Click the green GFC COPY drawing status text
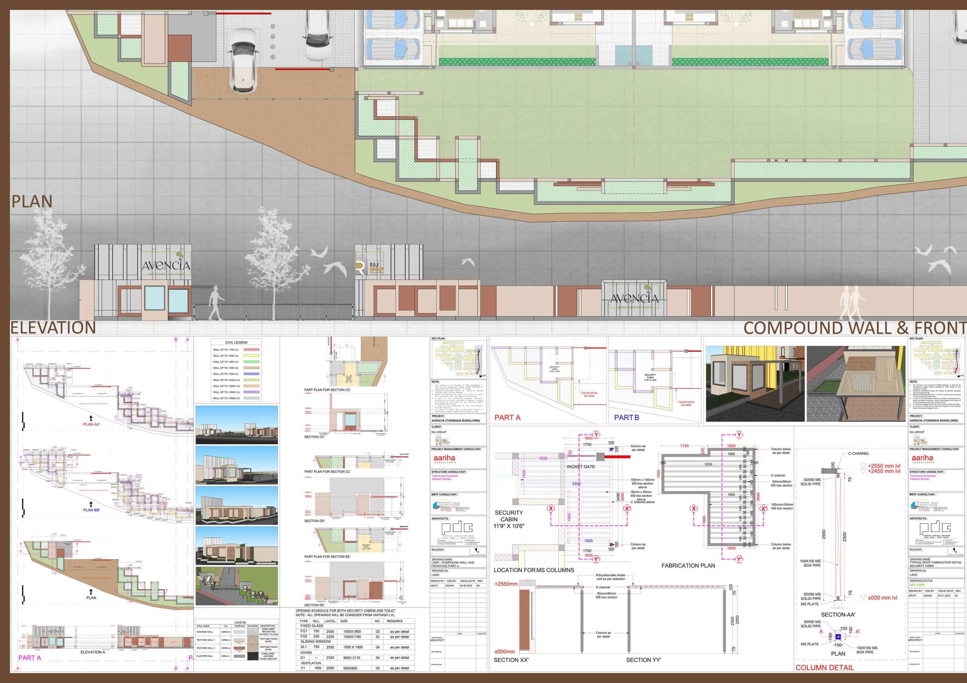The height and width of the screenshot is (683, 967). [917, 585]
